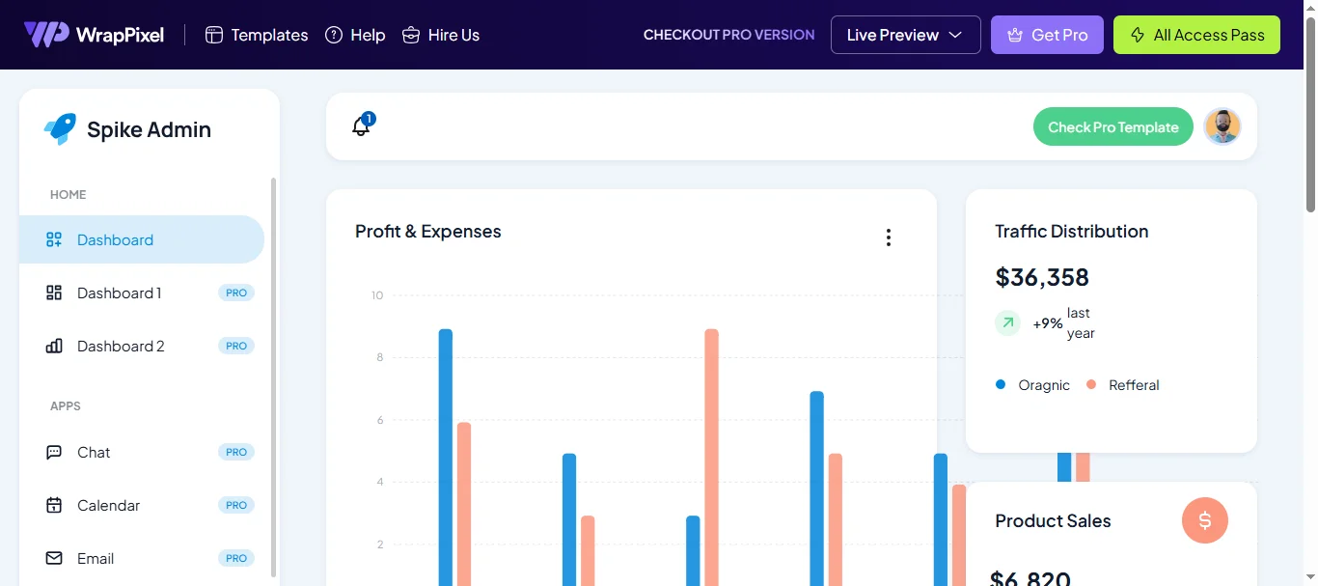
Task: Click the Chat speech bubble icon
Action: point(54,452)
